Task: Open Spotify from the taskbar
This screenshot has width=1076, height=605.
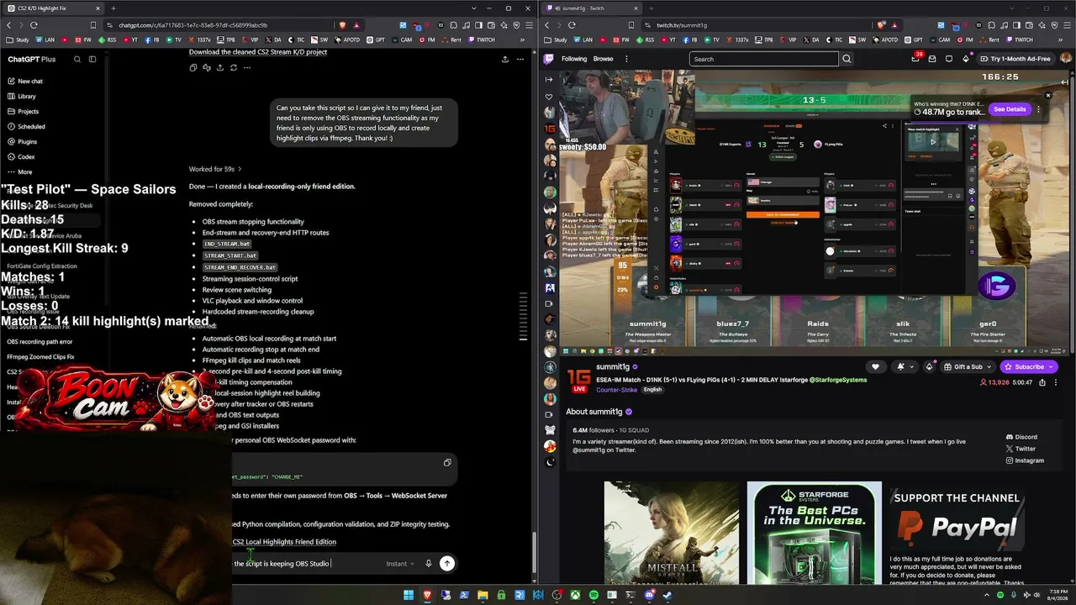Action: pyautogui.click(x=593, y=596)
